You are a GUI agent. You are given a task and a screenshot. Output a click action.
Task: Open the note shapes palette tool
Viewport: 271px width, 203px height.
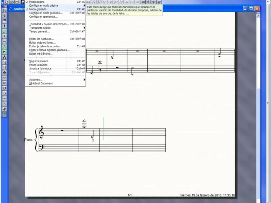4,57
